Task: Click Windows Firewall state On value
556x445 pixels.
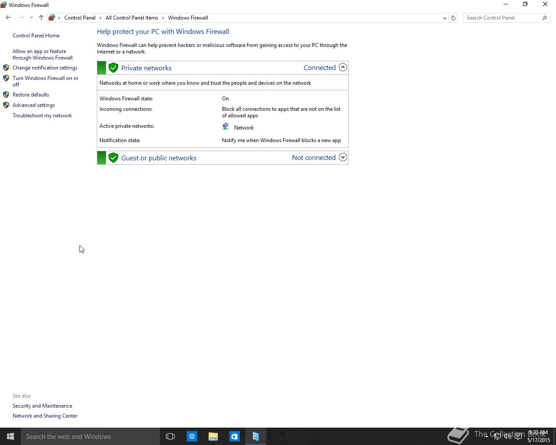Action: pos(225,99)
